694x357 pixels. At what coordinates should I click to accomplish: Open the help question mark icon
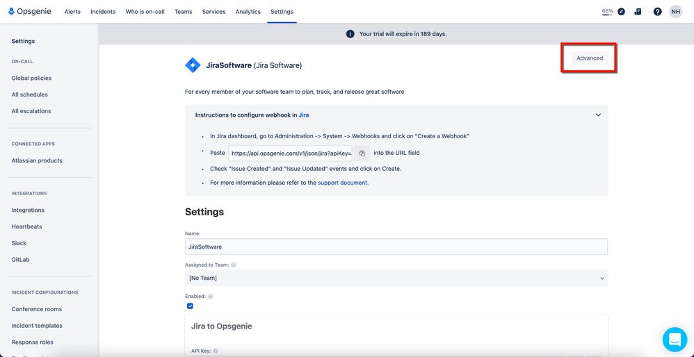point(658,12)
